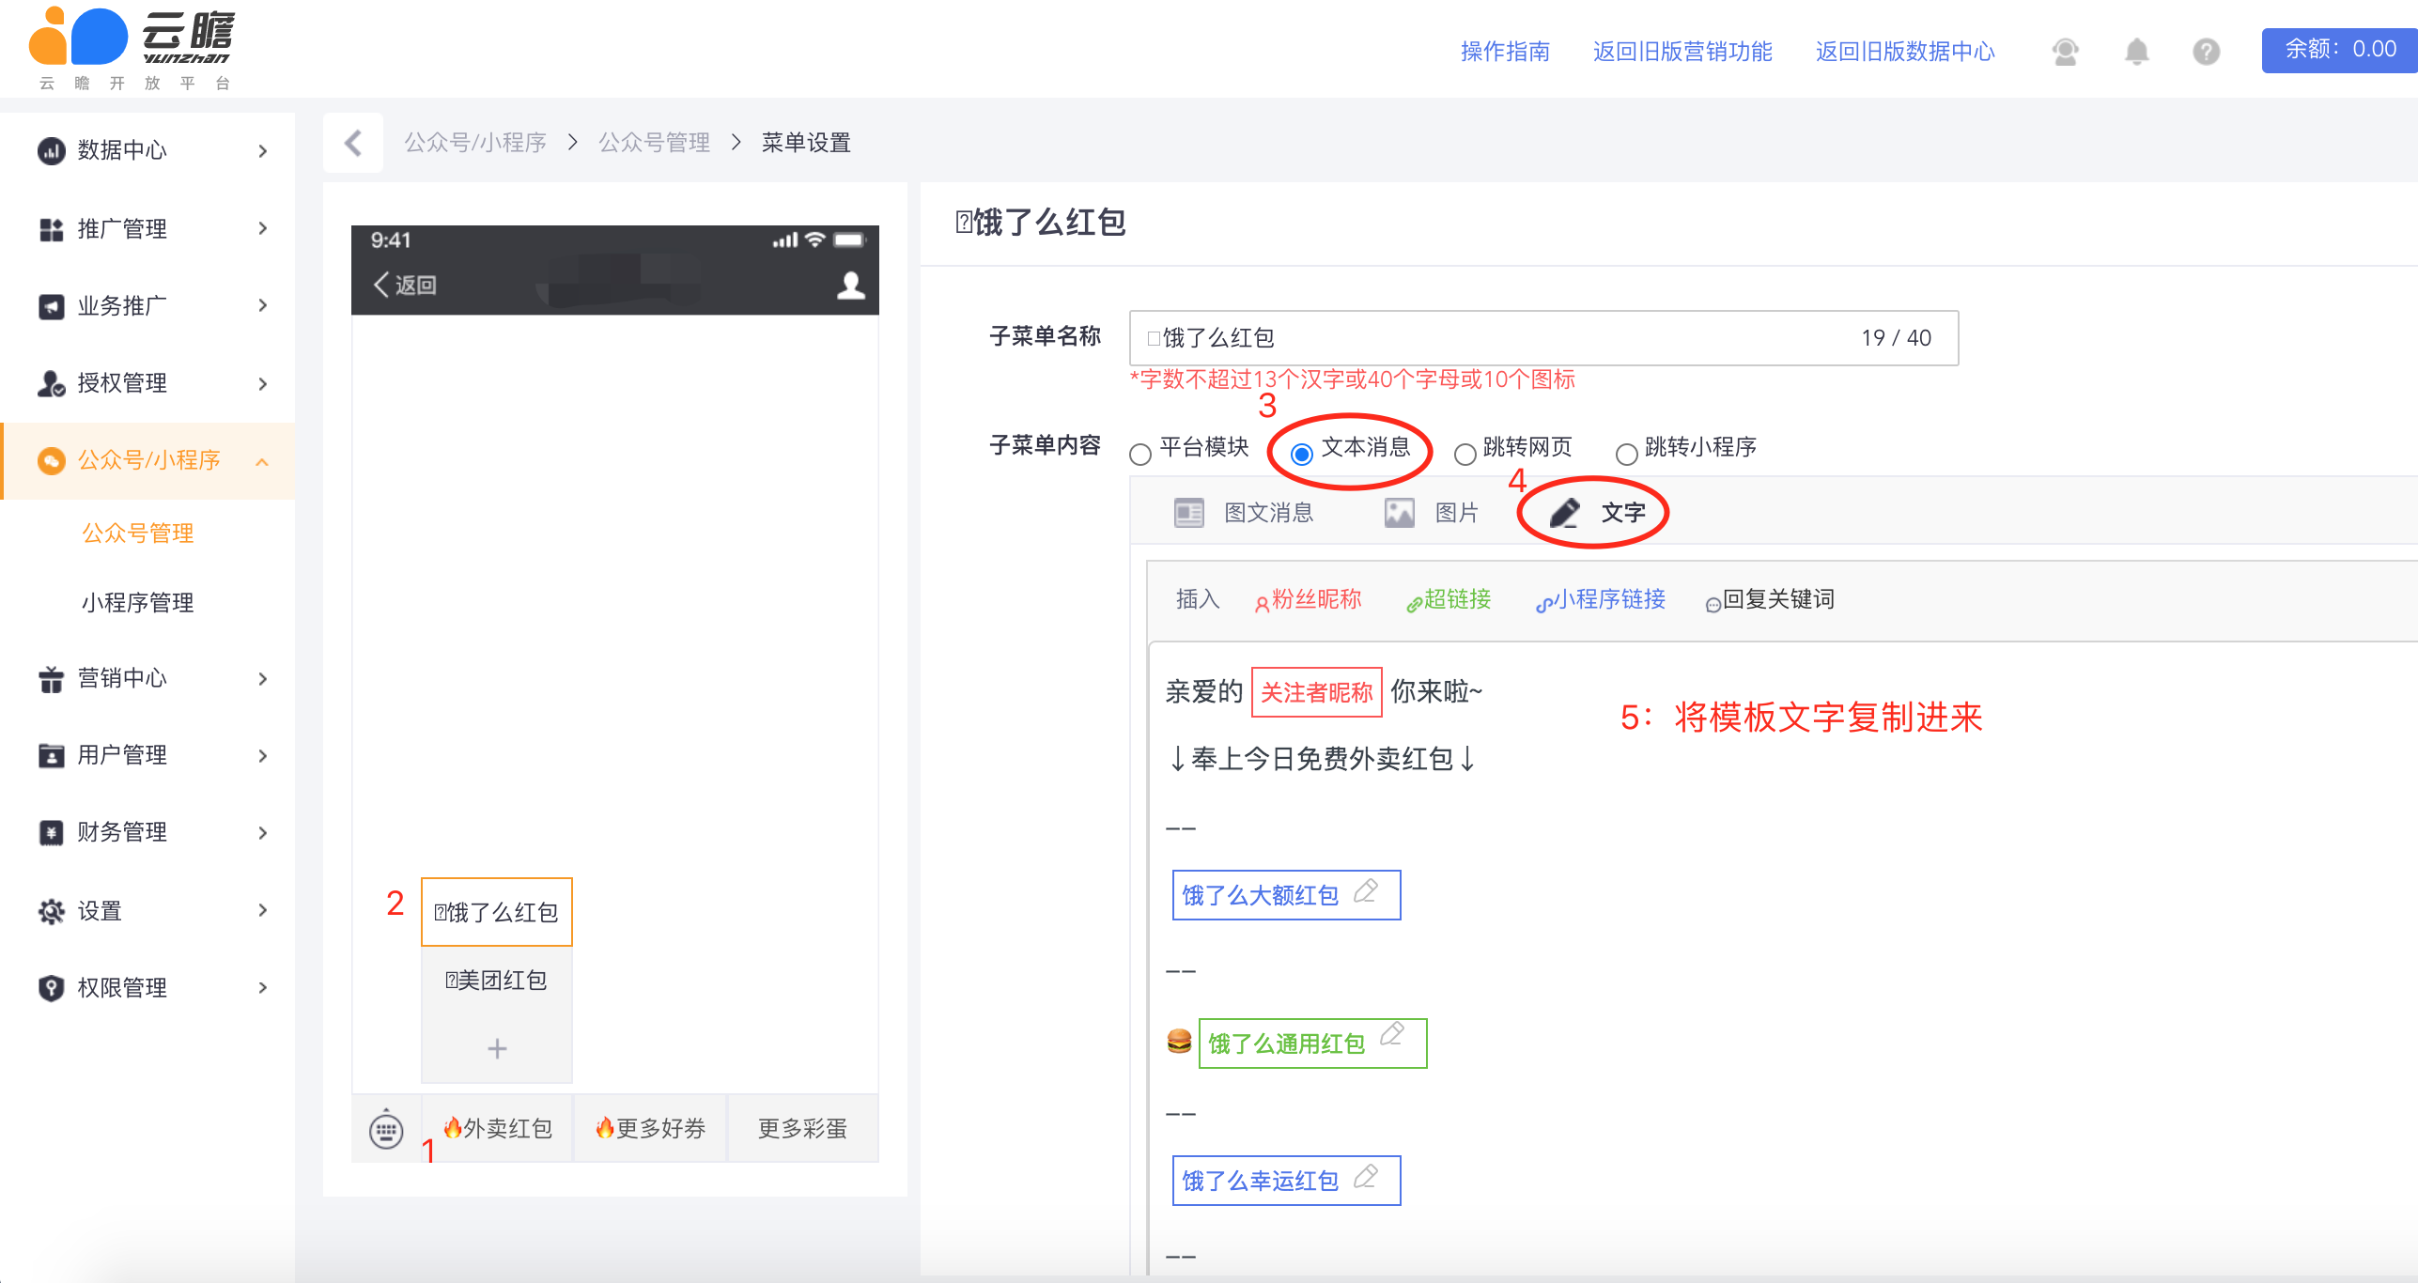This screenshot has height=1283, width=2418.
Task: Select the 外卖红包 bottom menu
Action: pyautogui.click(x=497, y=1128)
